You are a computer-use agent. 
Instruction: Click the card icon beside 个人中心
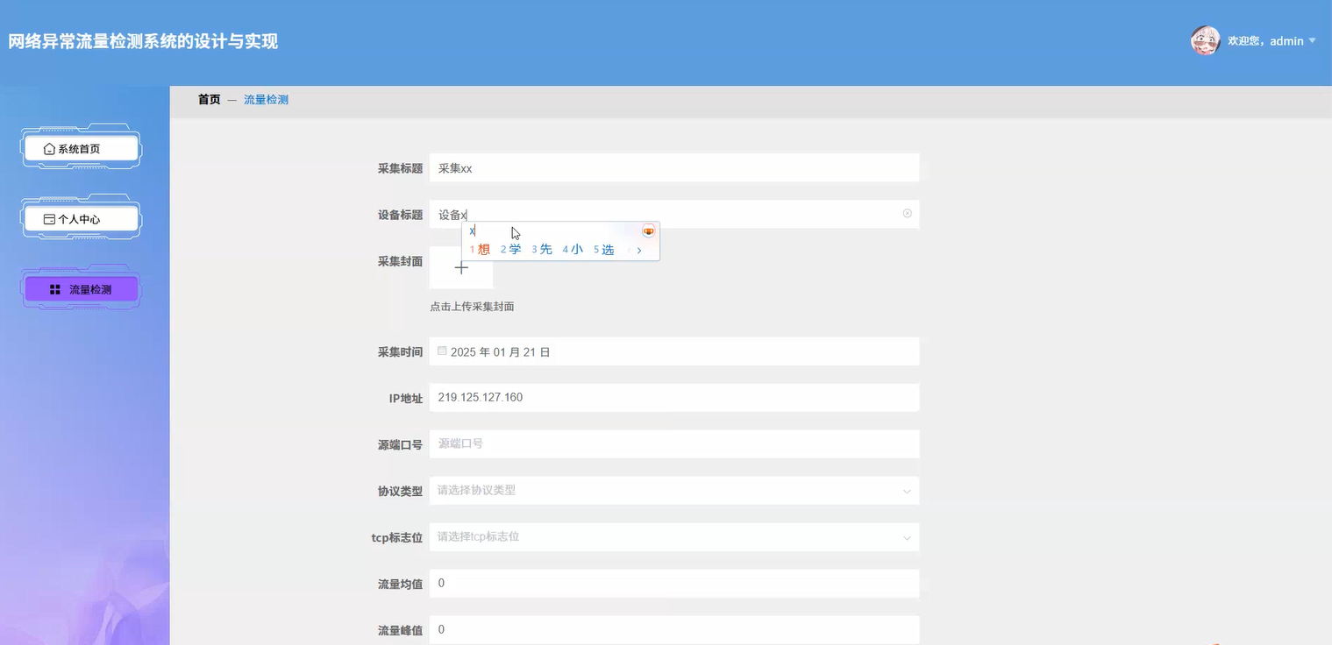tap(49, 217)
